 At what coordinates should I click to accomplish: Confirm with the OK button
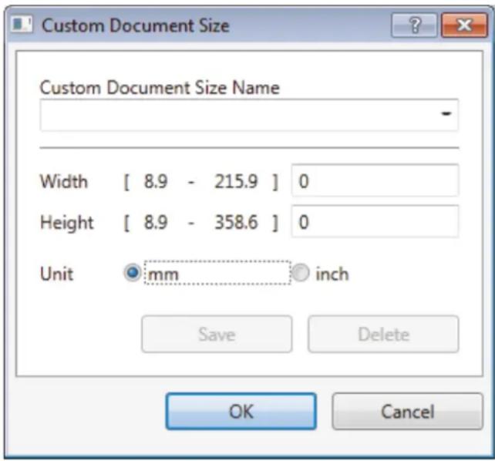[x=241, y=411]
